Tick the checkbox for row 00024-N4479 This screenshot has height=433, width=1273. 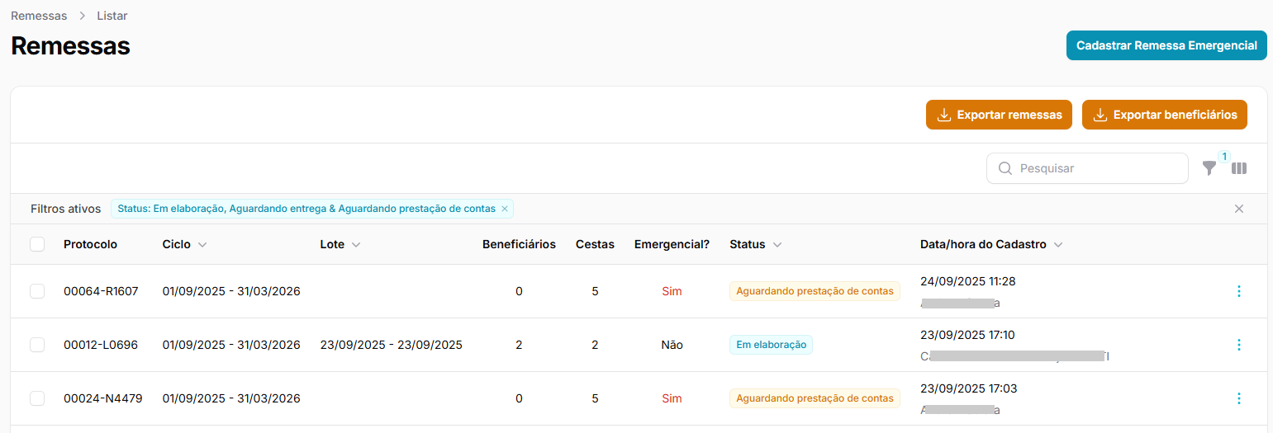(x=37, y=398)
